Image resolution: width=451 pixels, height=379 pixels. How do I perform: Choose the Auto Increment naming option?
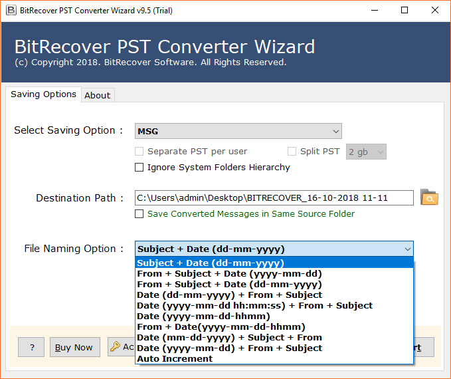click(274, 359)
